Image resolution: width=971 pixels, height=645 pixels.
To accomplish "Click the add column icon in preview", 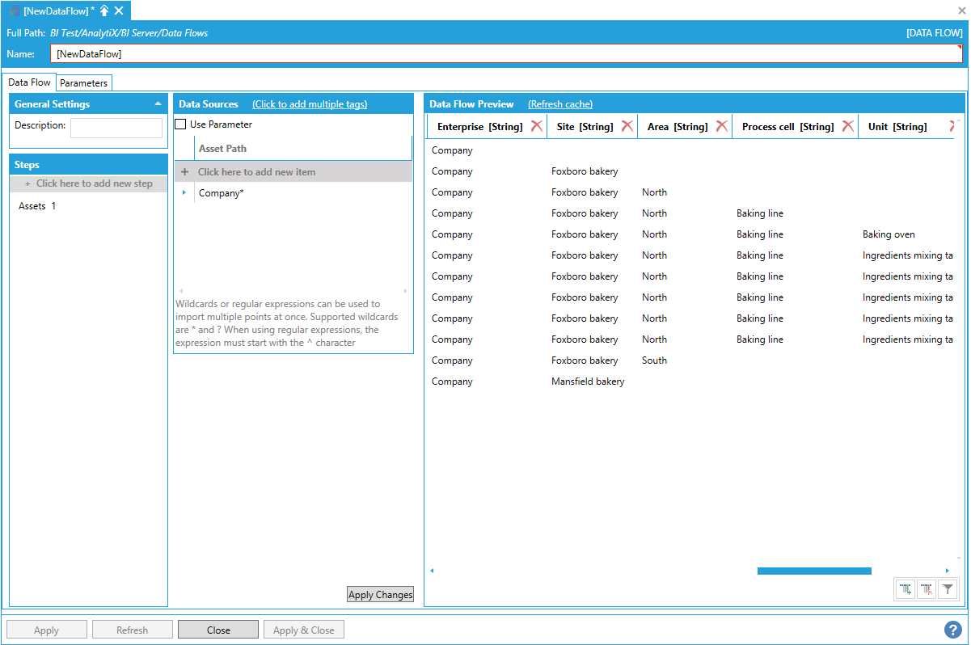I will point(906,590).
